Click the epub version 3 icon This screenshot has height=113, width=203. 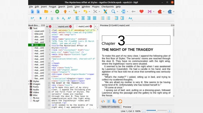point(38,12)
